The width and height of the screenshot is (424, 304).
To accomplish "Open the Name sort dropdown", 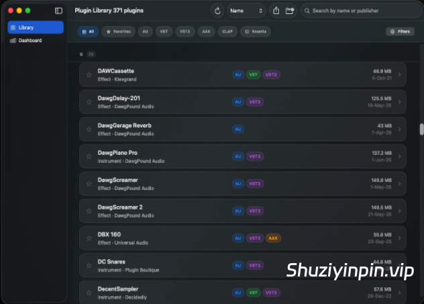I will click(246, 11).
